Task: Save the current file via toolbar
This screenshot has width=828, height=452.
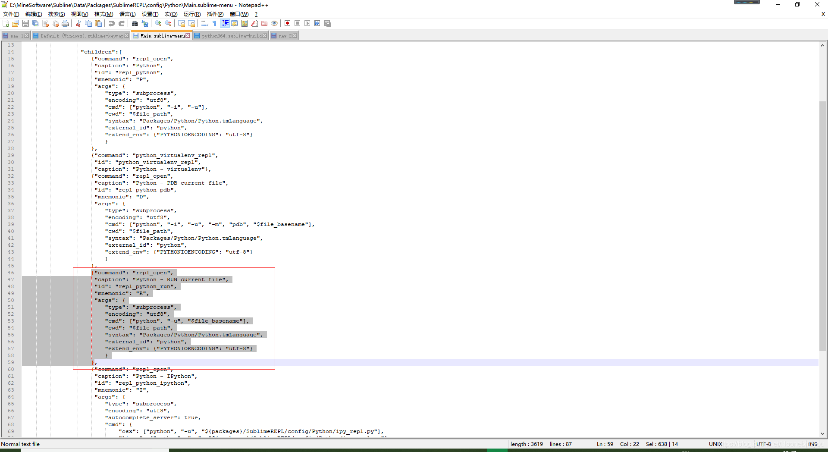Action: 25,23
